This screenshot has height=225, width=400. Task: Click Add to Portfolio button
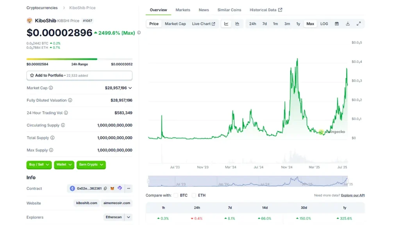pyautogui.click(x=79, y=75)
